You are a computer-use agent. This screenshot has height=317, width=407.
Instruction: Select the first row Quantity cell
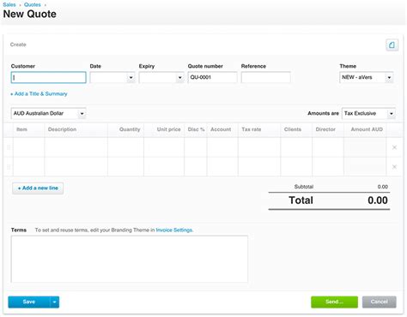pos(125,147)
